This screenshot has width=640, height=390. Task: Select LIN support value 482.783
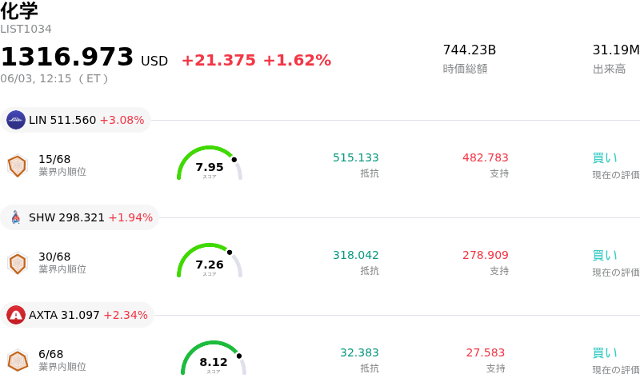coord(486,157)
